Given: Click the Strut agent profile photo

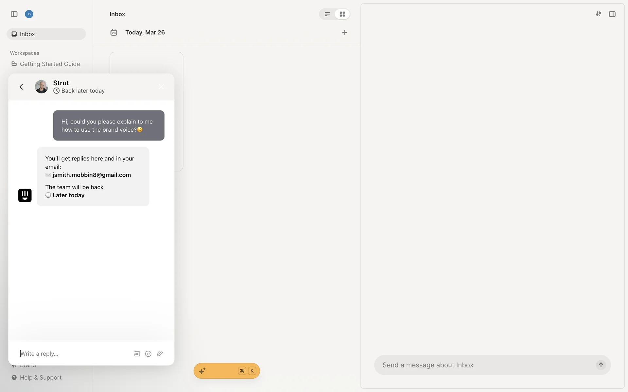Looking at the screenshot, I should pos(42,87).
